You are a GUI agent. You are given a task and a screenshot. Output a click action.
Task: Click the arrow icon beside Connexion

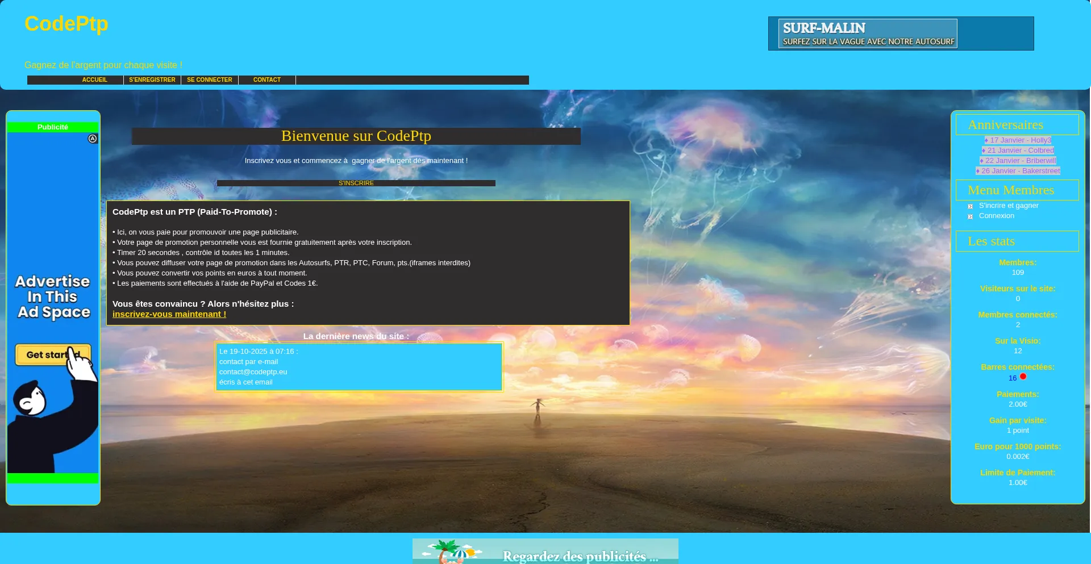pyautogui.click(x=971, y=216)
